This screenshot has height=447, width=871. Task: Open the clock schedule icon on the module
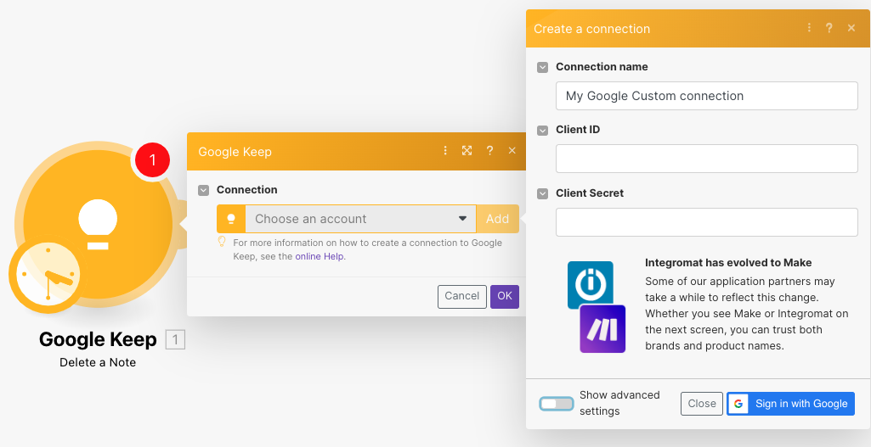tap(48, 274)
